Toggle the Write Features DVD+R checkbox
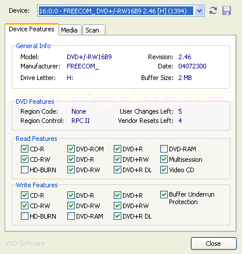 click(117, 195)
